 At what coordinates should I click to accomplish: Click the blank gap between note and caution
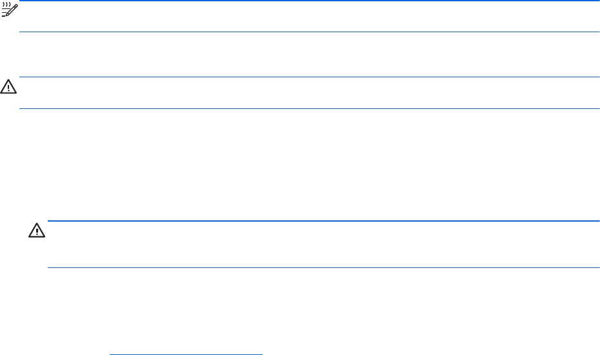tap(310, 55)
